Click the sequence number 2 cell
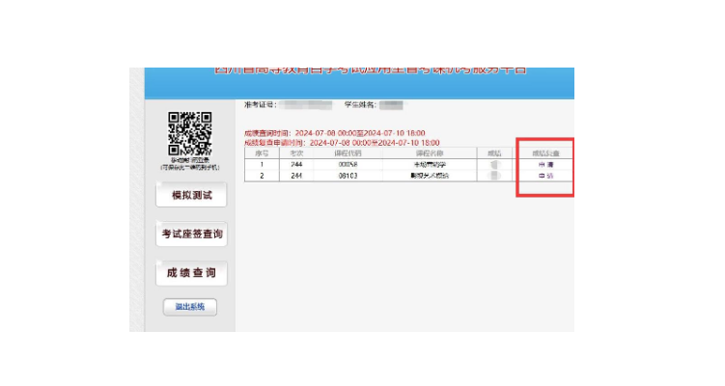The image size is (725, 386). pyautogui.click(x=262, y=176)
